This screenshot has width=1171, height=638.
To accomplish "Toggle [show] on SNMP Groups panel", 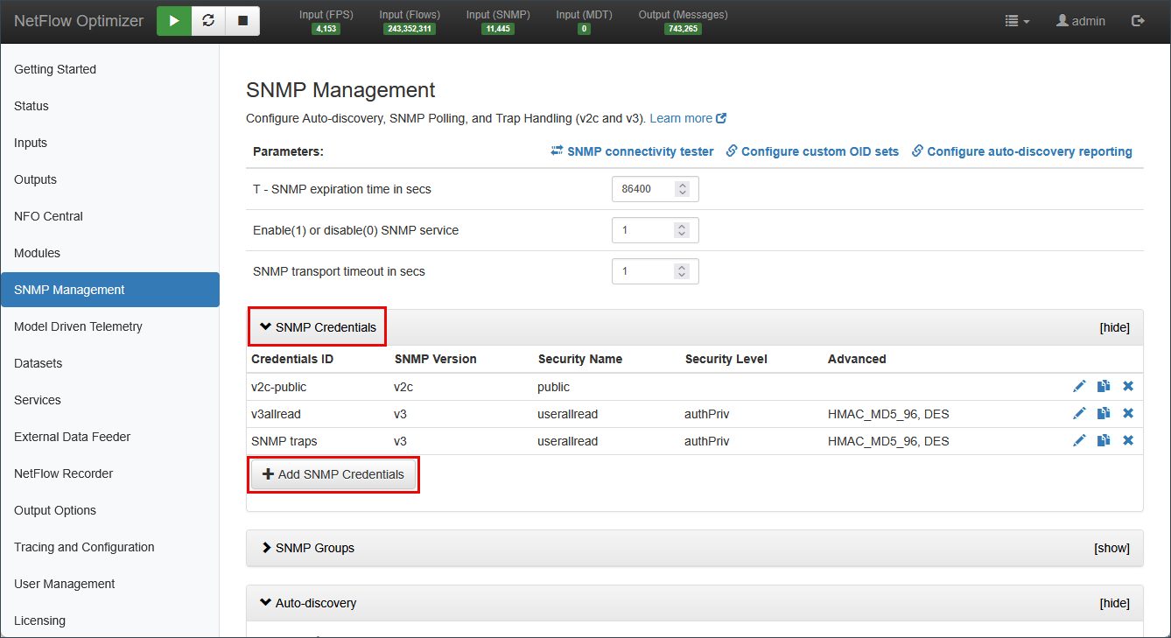I will 1111,548.
